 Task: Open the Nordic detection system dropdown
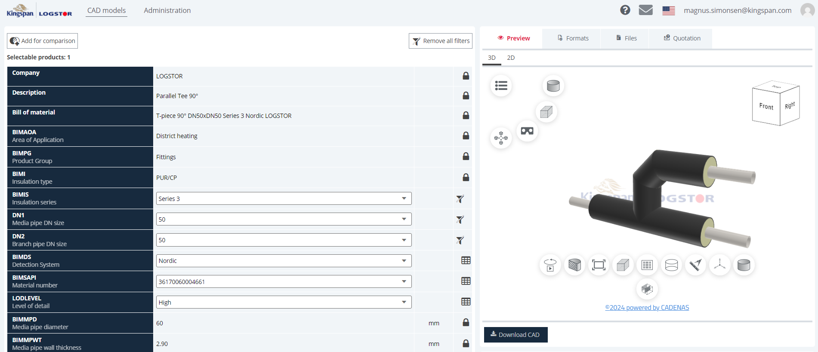pyautogui.click(x=284, y=261)
